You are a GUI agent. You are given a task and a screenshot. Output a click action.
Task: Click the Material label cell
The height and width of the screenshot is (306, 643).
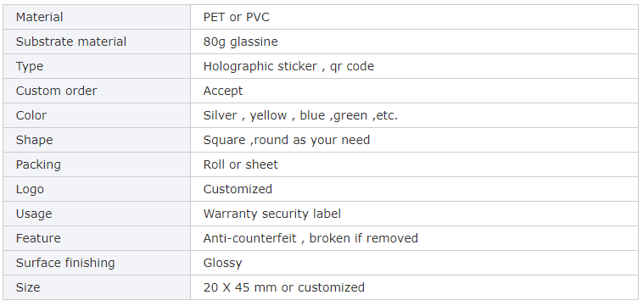click(x=97, y=17)
